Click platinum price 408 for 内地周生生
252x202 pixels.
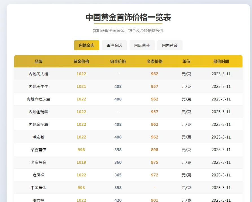[118, 87]
